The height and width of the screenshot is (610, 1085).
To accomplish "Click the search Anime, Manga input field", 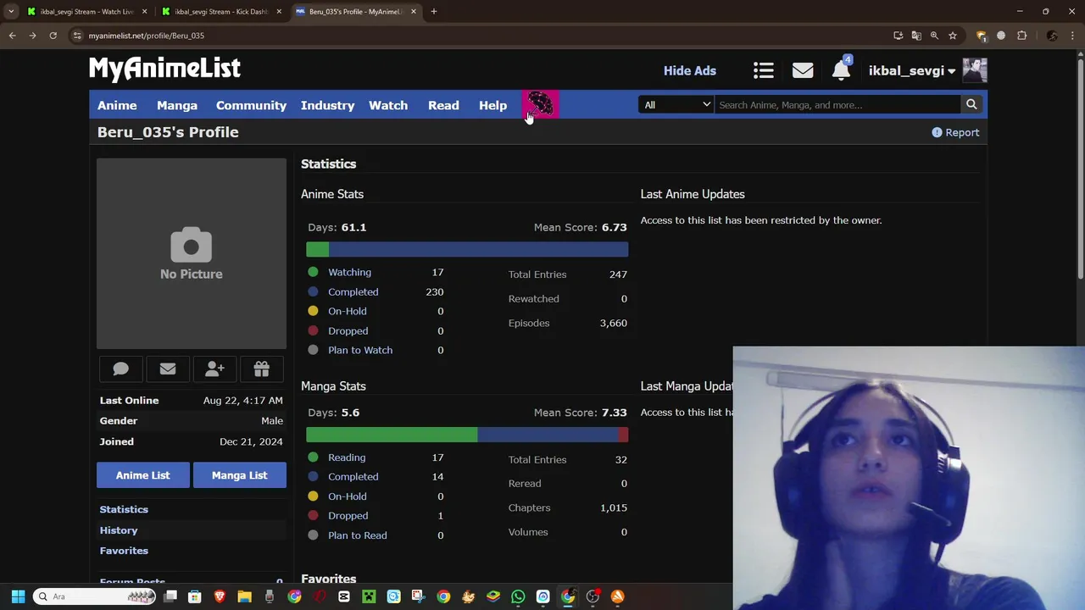I will click(x=837, y=105).
